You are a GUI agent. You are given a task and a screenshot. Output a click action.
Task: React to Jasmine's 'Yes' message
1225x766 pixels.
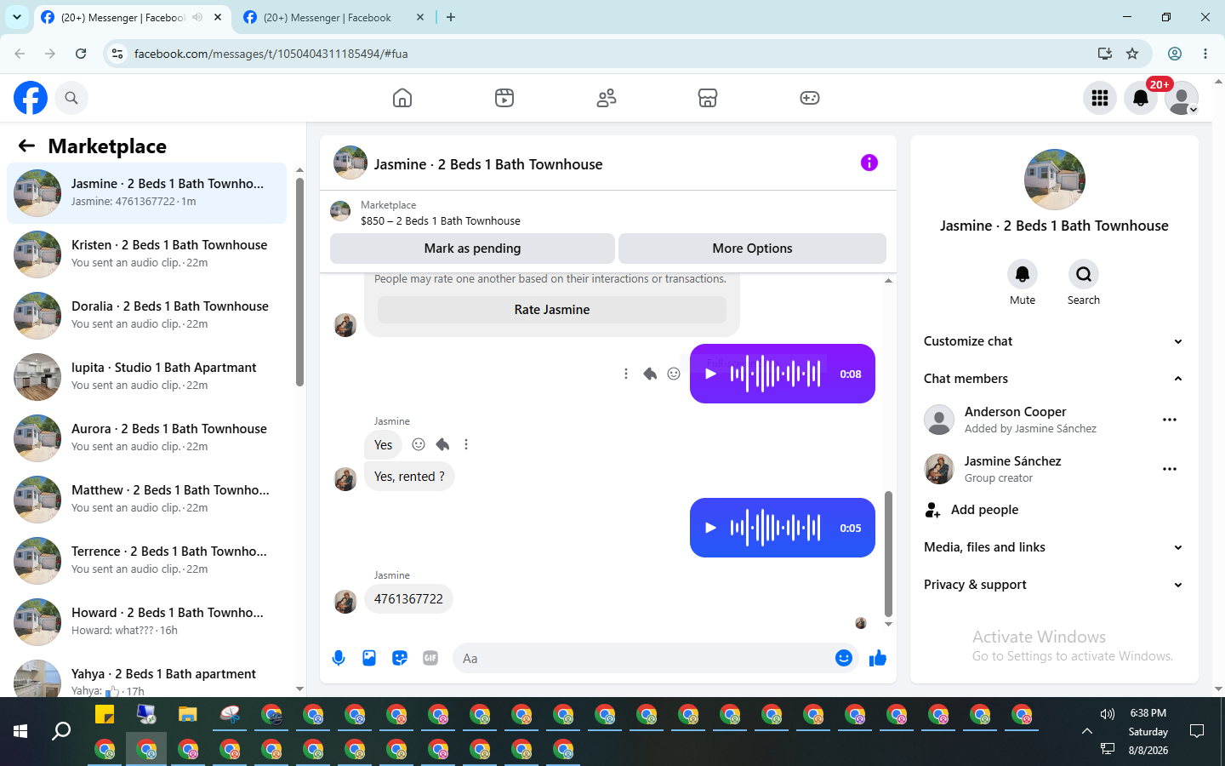[419, 444]
